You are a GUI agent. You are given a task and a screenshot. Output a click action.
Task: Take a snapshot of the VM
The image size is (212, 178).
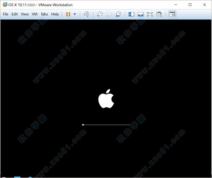pyautogui.click(x=100, y=14)
